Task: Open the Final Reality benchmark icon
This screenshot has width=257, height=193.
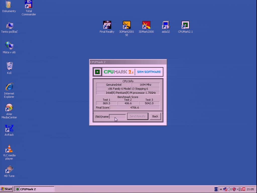Action: coord(107,27)
